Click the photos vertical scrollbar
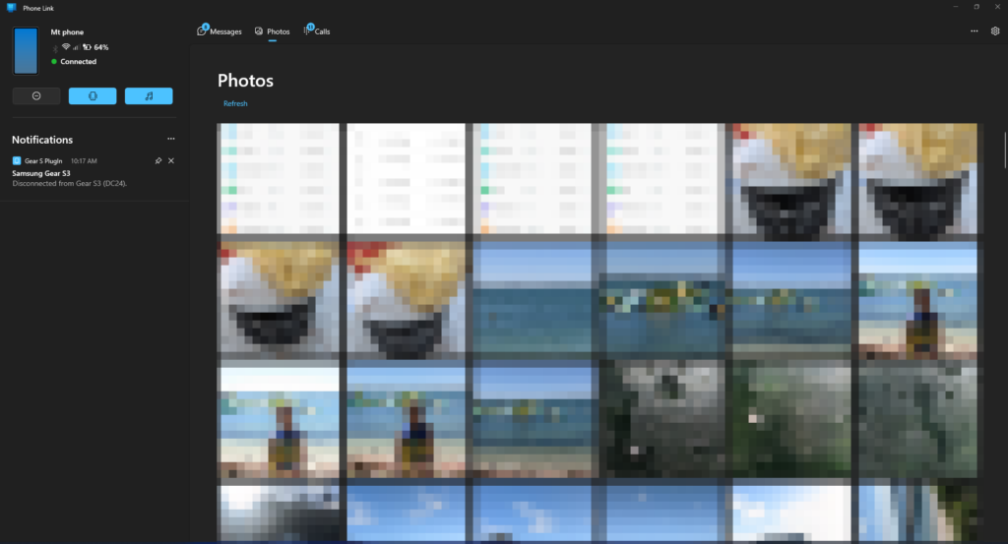This screenshot has width=1008, height=544. coord(1004,151)
